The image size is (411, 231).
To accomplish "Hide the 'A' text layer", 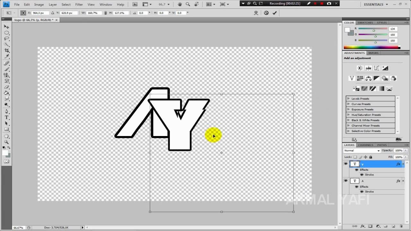I will tap(345, 181).
